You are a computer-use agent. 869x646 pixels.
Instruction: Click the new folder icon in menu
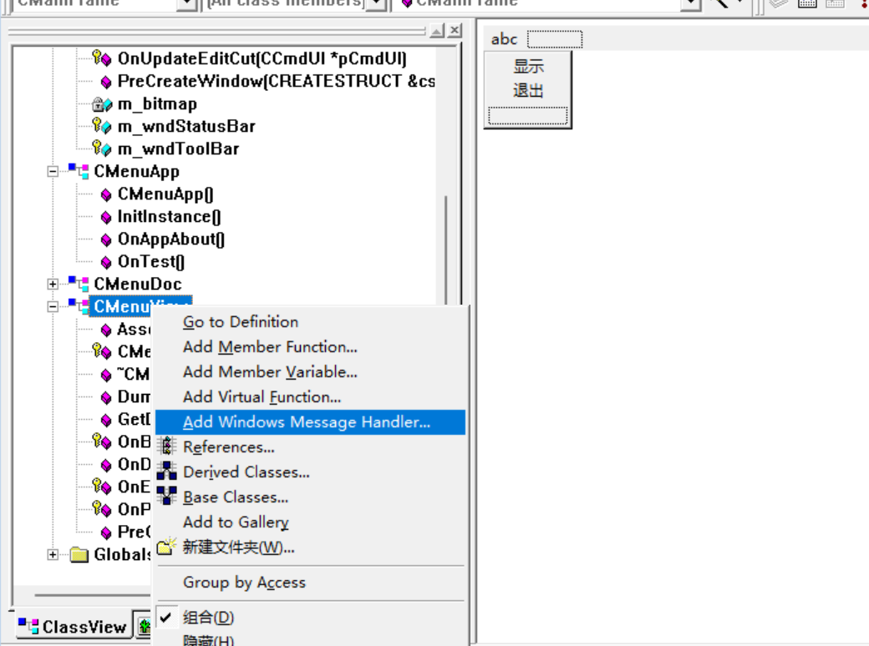coord(166,547)
